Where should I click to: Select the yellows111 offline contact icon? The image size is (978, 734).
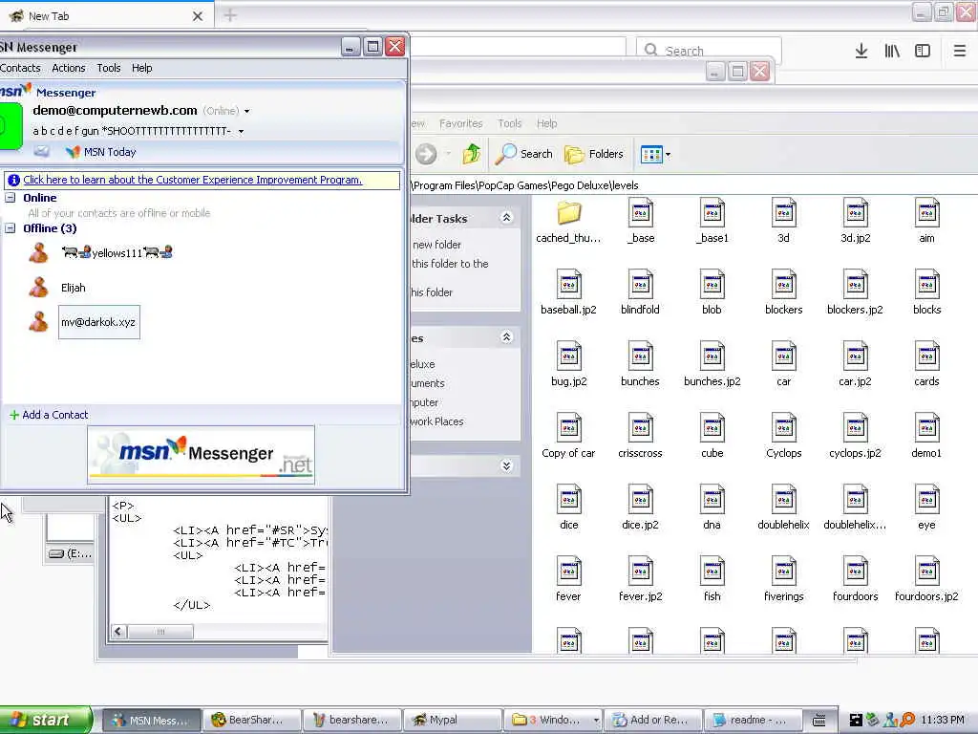pos(38,252)
